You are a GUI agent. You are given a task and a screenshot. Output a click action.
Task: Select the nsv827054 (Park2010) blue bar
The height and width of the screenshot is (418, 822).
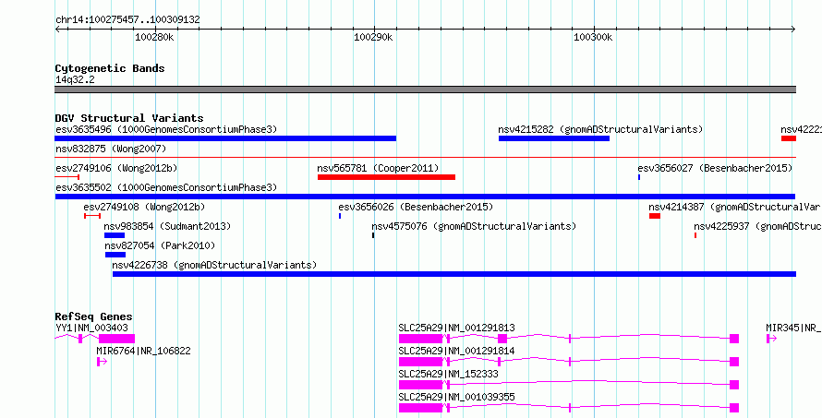pyautogui.click(x=115, y=255)
